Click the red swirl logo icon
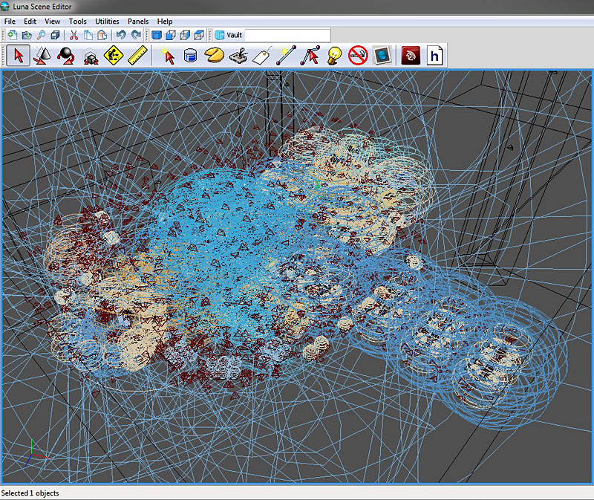 [x=411, y=56]
